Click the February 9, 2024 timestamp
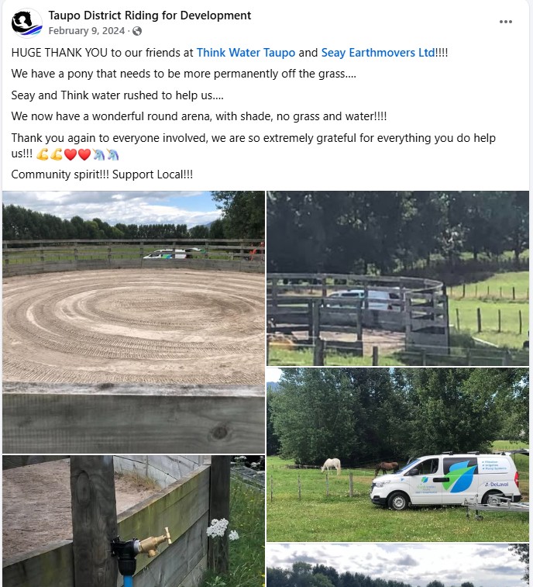Viewport: 533px width, 587px height. [x=87, y=31]
